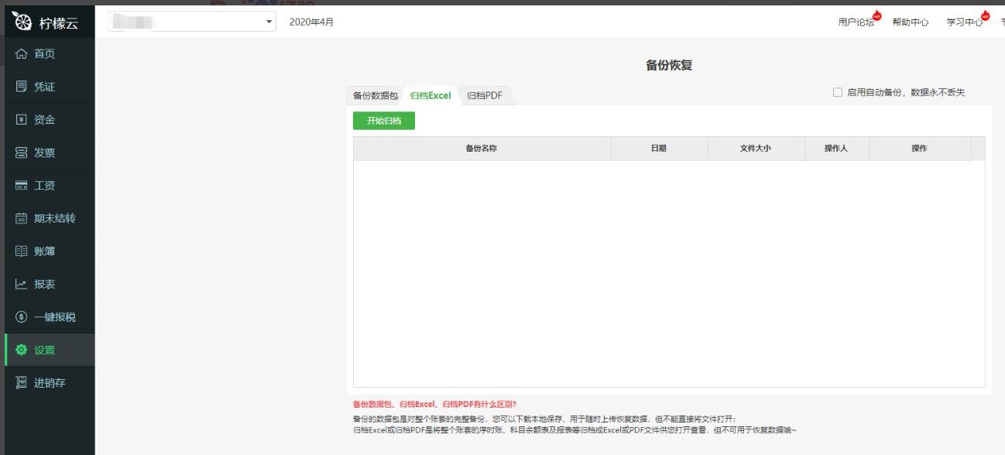Select 凭证 in the left sidebar
1005x455 pixels.
46,87
